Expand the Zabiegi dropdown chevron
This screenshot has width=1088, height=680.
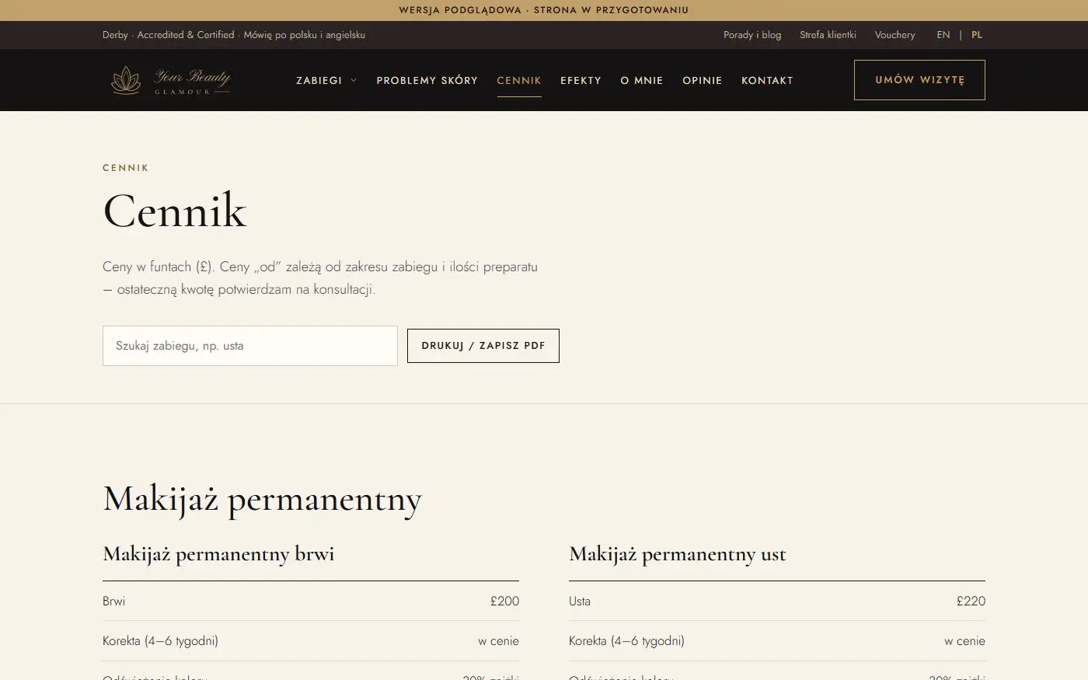[x=354, y=80]
